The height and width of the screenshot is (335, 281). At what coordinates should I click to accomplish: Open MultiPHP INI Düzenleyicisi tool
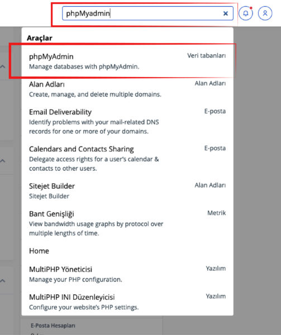(x=127, y=302)
